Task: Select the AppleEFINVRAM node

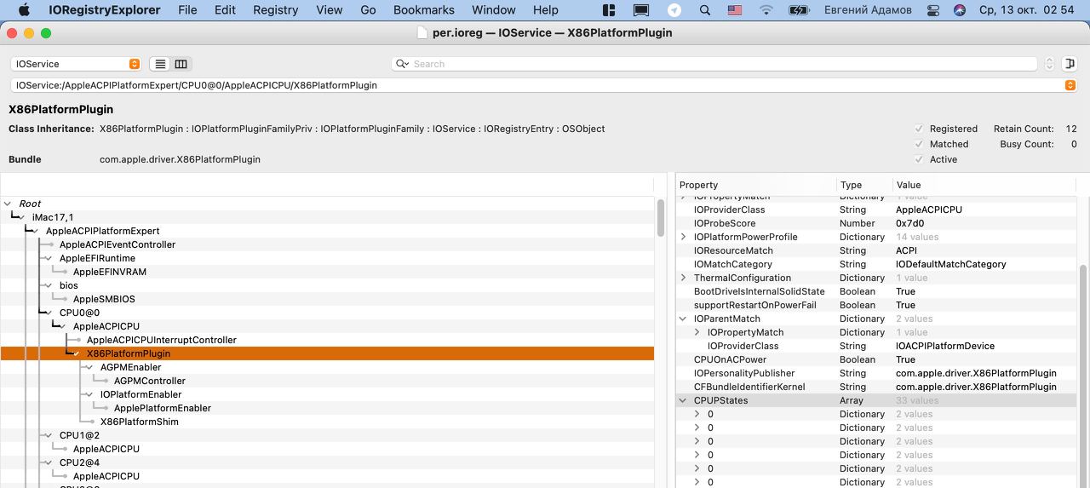Action: (110, 272)
